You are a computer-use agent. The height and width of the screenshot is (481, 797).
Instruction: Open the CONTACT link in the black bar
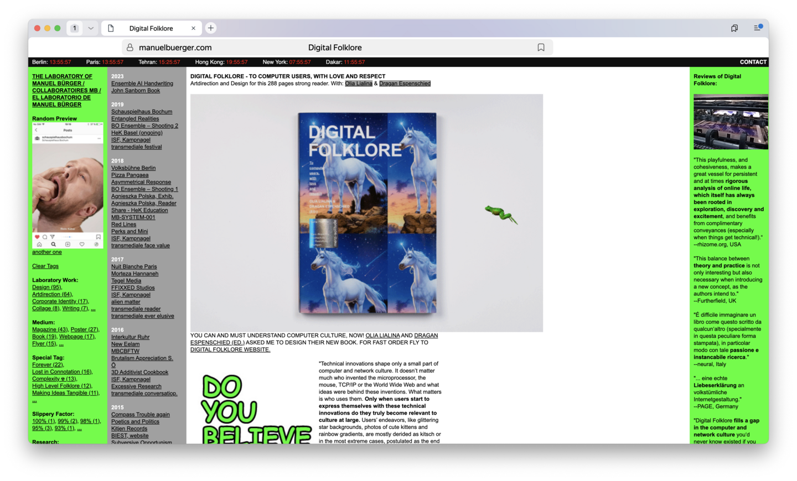click(753, 62)
